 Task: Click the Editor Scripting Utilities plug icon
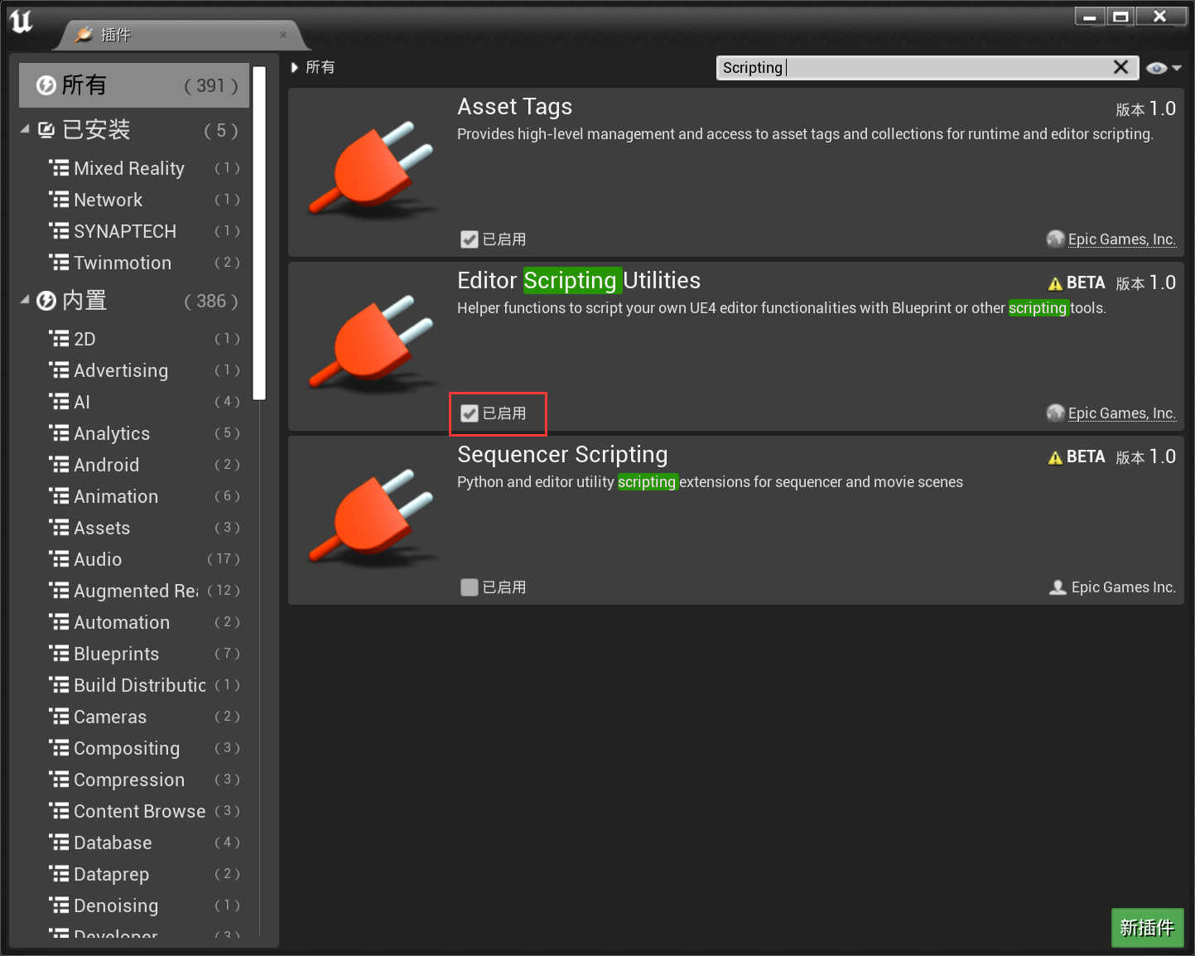371,344
